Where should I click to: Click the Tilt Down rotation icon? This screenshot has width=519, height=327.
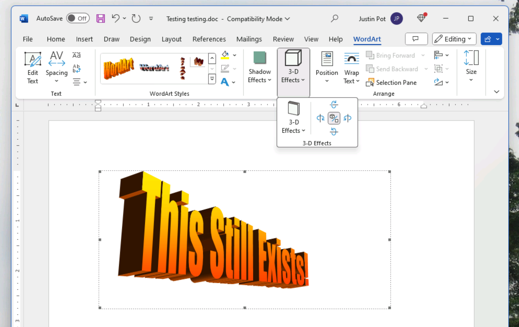[x=334, y=131]
